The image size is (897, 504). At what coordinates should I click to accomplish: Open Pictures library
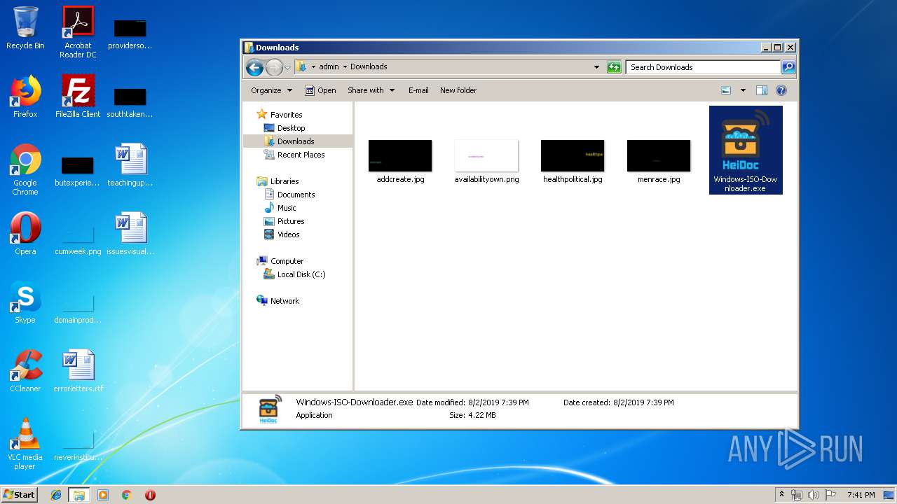click(x=284, y=221)
